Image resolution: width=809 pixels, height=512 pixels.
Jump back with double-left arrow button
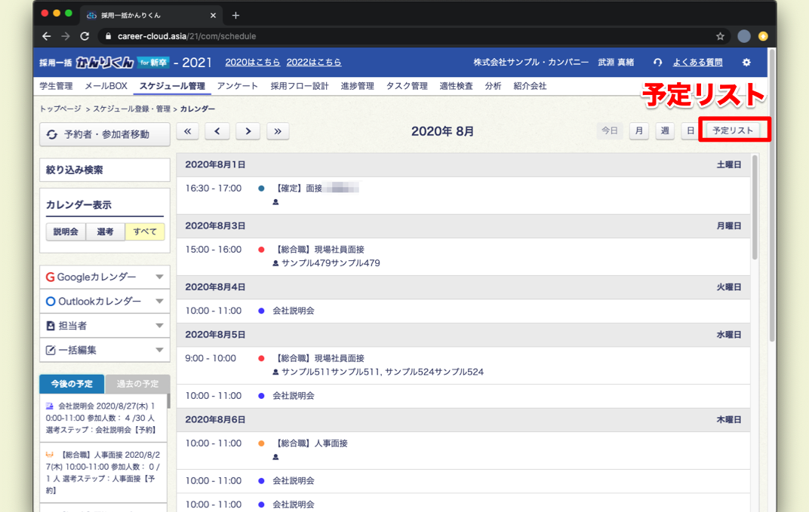pyautogui.click(x=187, y=131)
